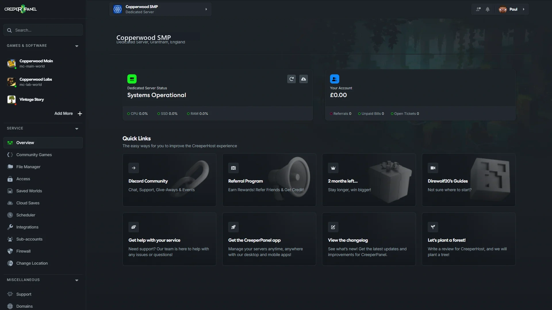Click Paul's avatar image
The image size is (552, 310).
pyautogui.click(x=503, y=9)
